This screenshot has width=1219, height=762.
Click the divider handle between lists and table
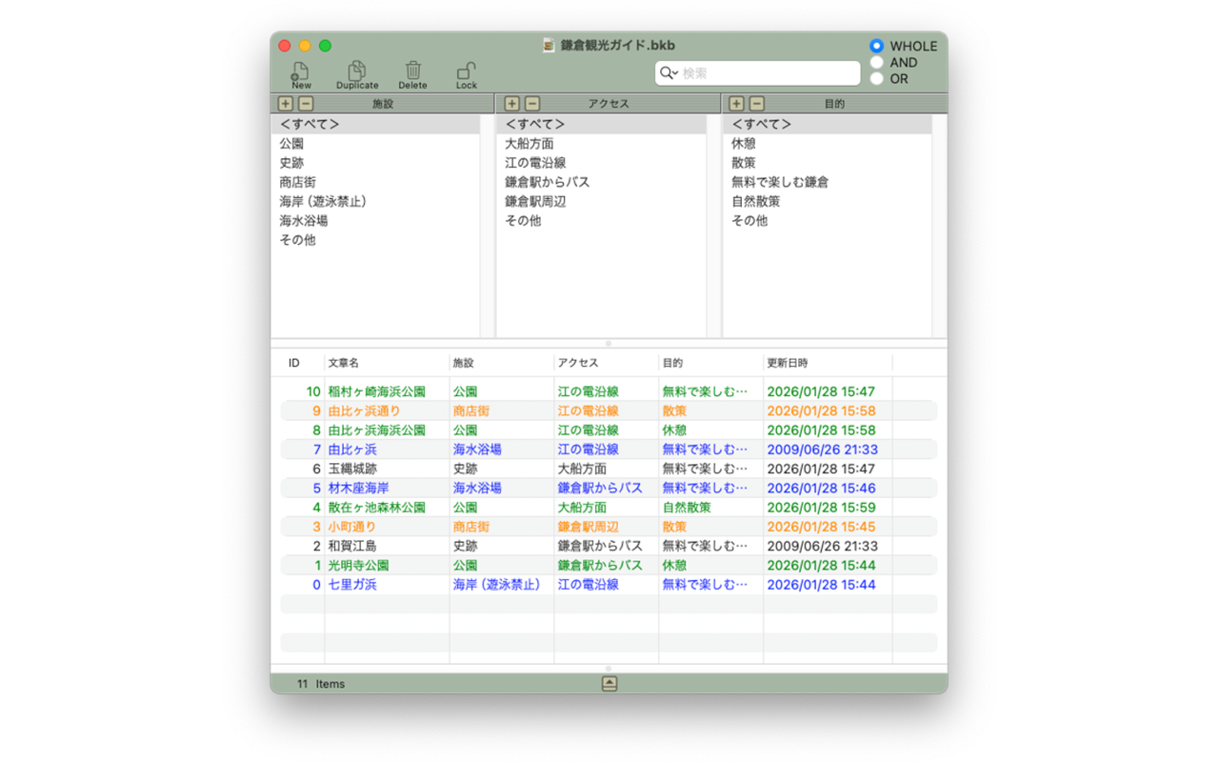[609, 343]
